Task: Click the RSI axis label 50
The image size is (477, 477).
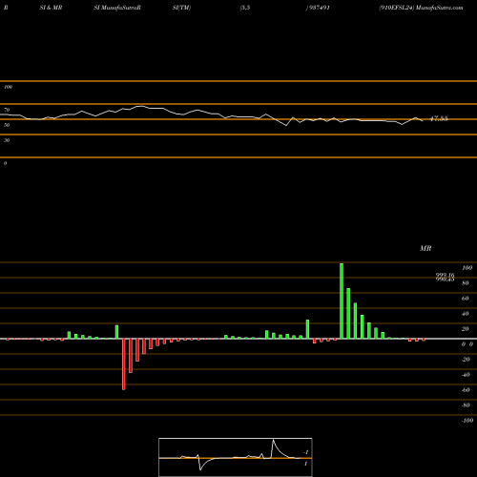Action: (7, 125)
